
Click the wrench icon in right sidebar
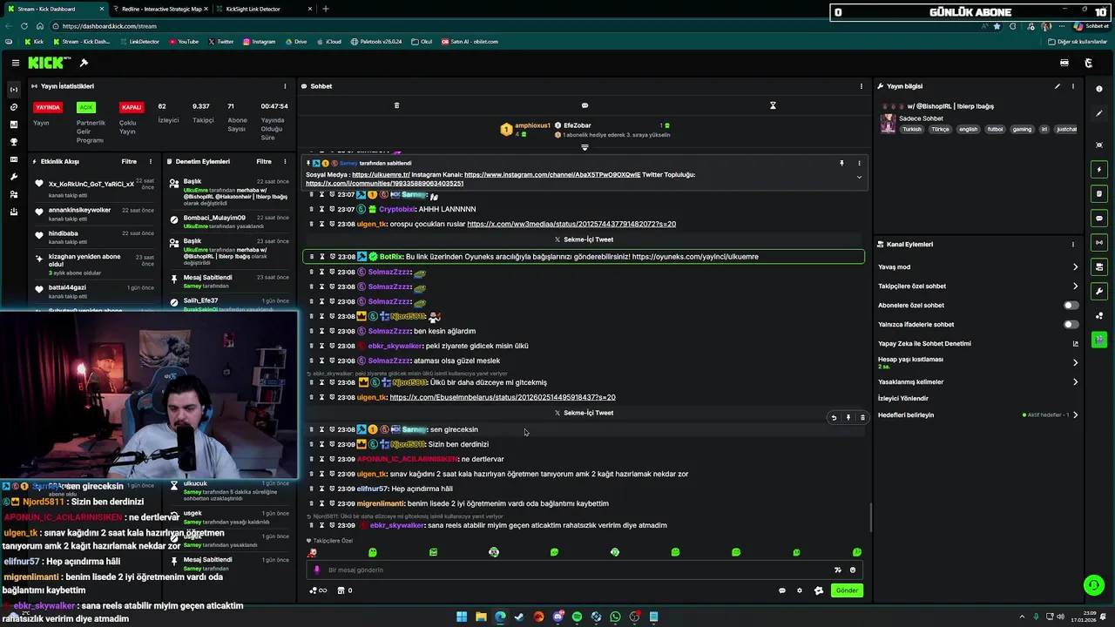point(1099,291)
